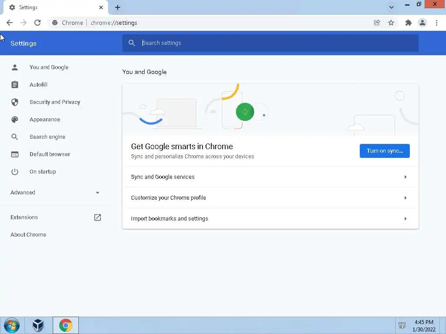446x334 pixels.
Task: Open VirtualBox from the taskbar
Action: click(38, 325)
